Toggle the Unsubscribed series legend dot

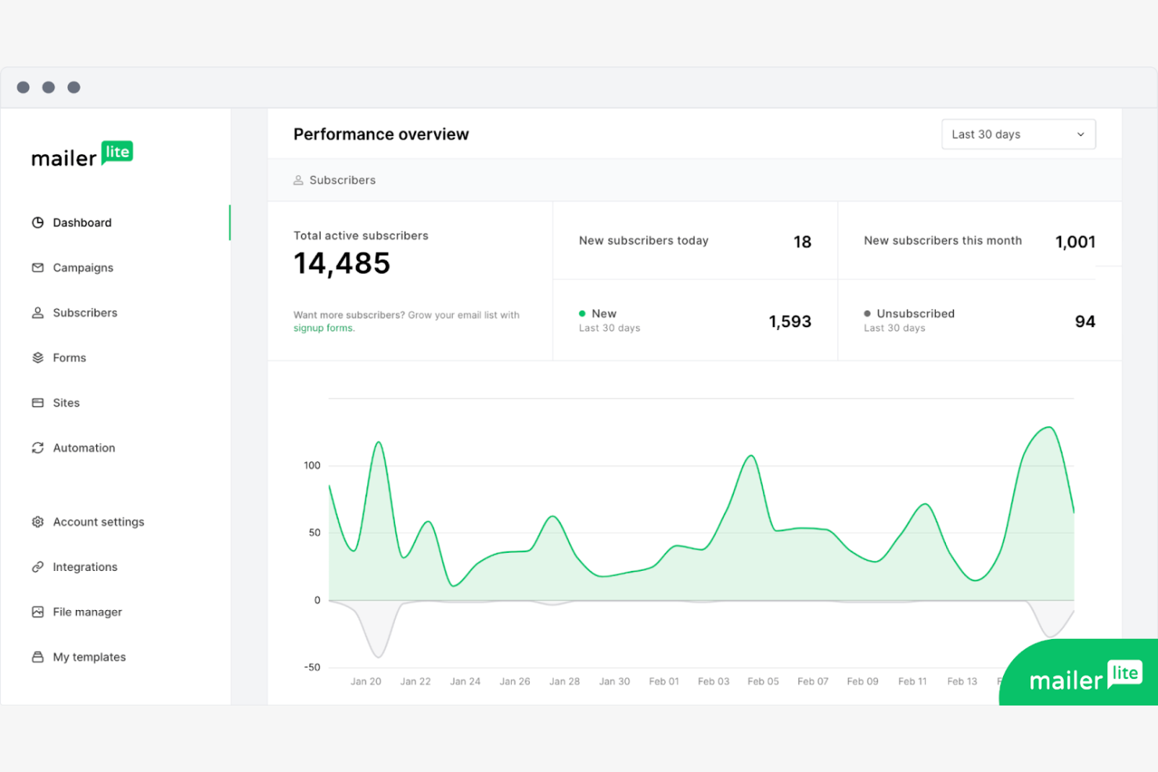tap(867, 314)
